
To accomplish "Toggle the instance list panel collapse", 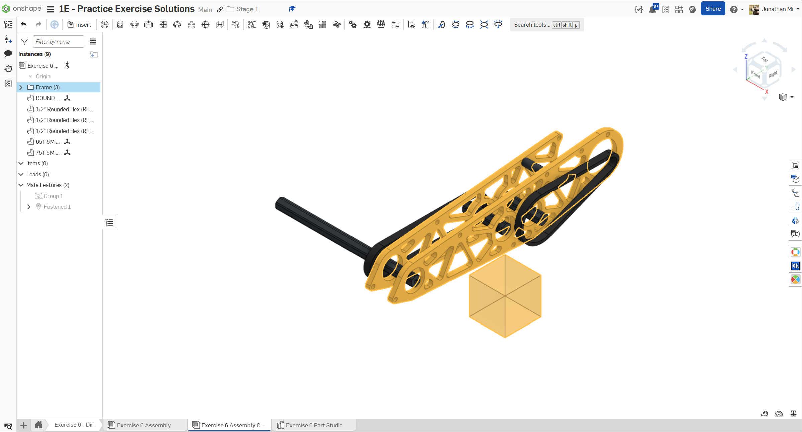I will click(109, 222).
